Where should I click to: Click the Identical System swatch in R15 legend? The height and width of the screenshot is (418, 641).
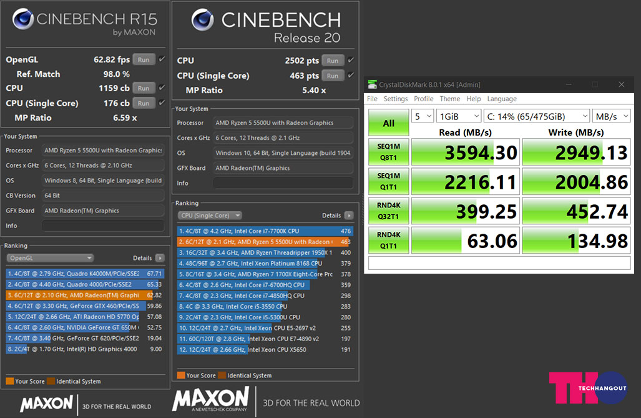coord(51,381)
